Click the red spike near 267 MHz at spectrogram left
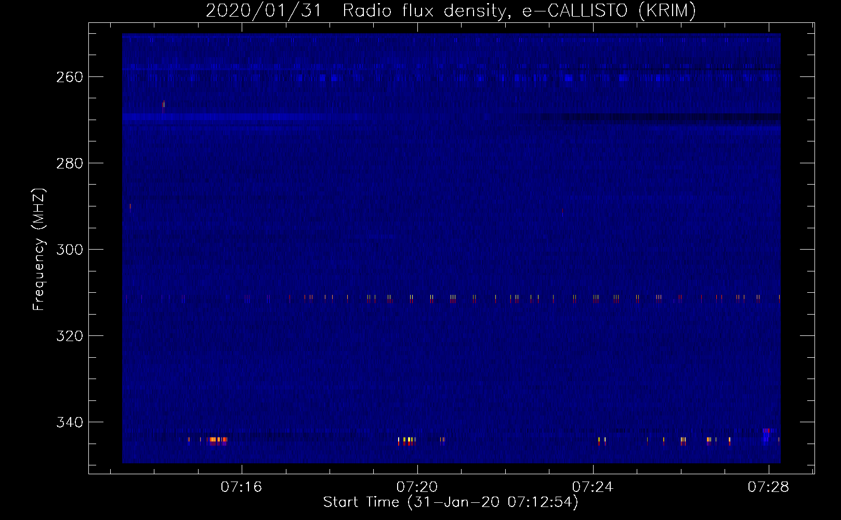This screenshot has height=520, width=841. (163, 107)
